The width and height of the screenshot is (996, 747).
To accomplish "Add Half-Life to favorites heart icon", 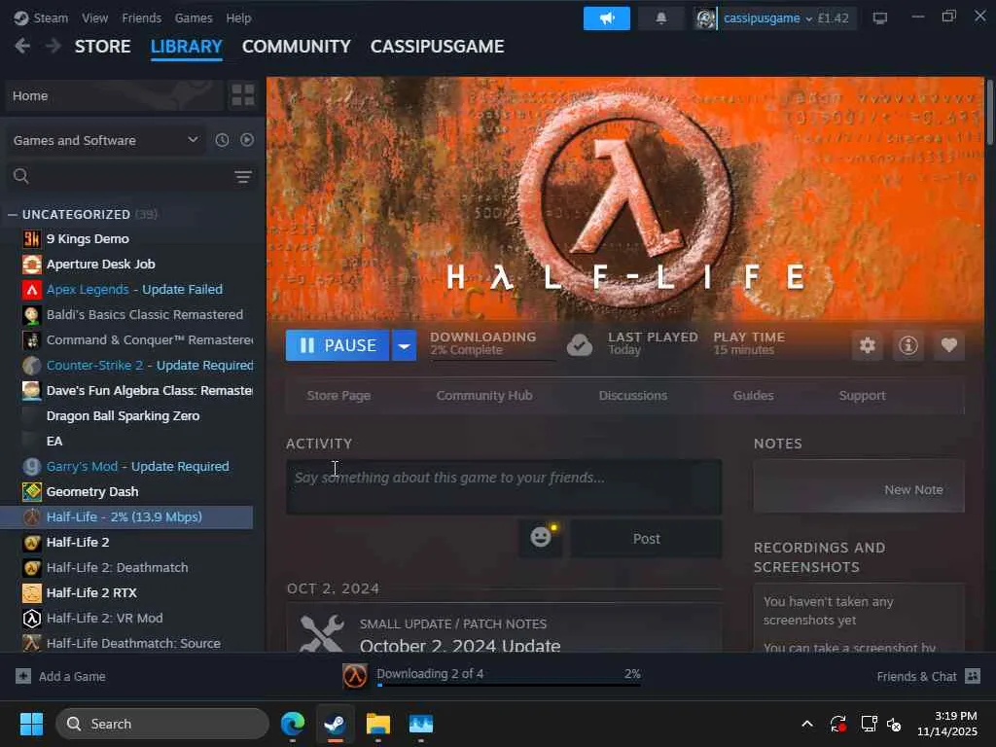I will click(949, 345).
